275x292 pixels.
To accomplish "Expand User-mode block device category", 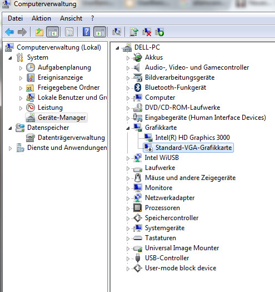I will (x=128, y=269).
